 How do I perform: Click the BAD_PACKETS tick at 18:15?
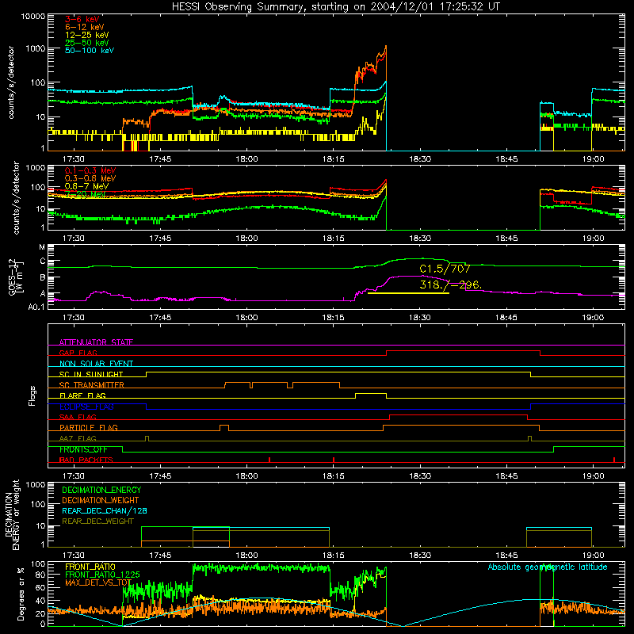click(x=334, y=460)
